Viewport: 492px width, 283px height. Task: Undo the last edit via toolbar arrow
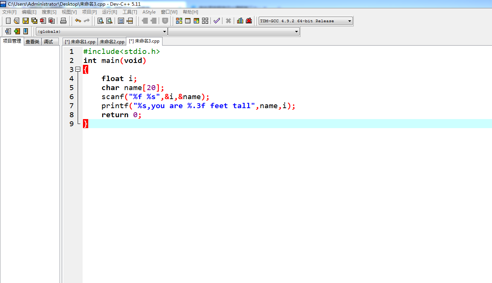click(78, 21)
